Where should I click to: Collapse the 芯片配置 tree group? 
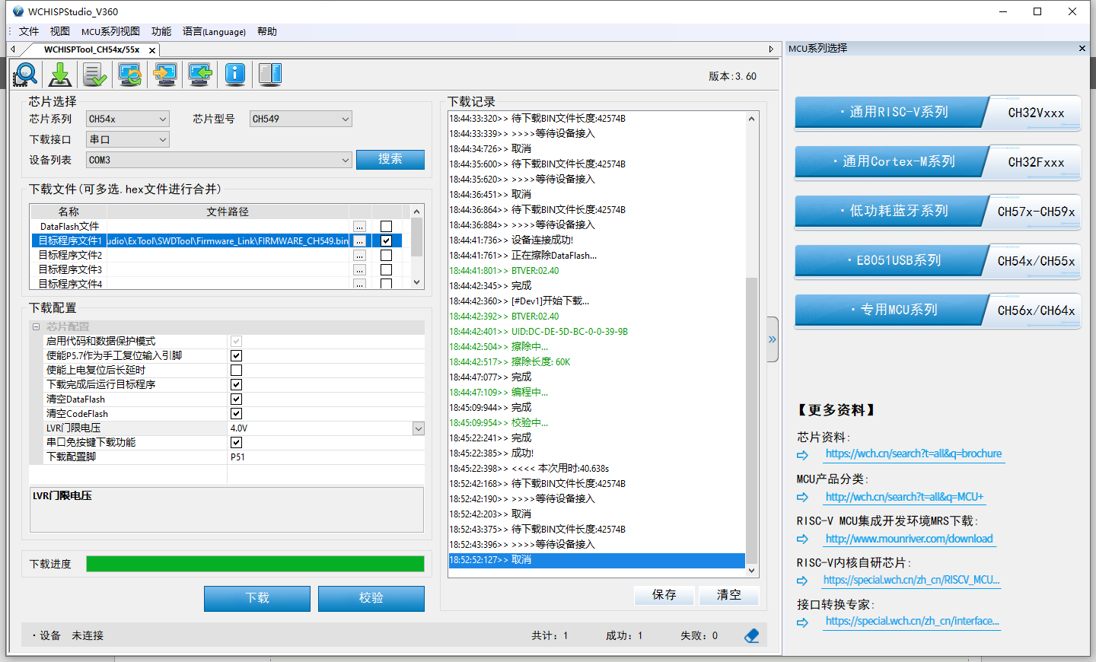(x=36, y=326)
